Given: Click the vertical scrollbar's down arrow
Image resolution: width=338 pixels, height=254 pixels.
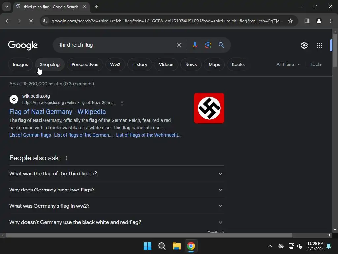Looking at the screenshot, I should point(335,230).
